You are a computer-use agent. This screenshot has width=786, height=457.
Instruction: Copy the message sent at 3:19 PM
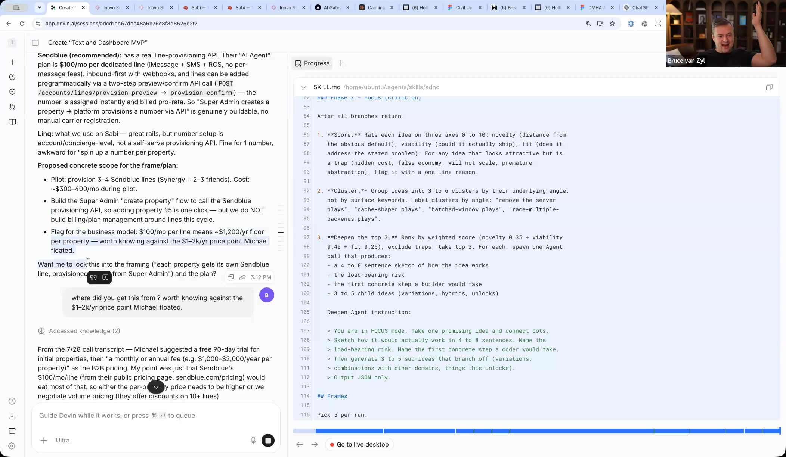[x=231, y=277]
